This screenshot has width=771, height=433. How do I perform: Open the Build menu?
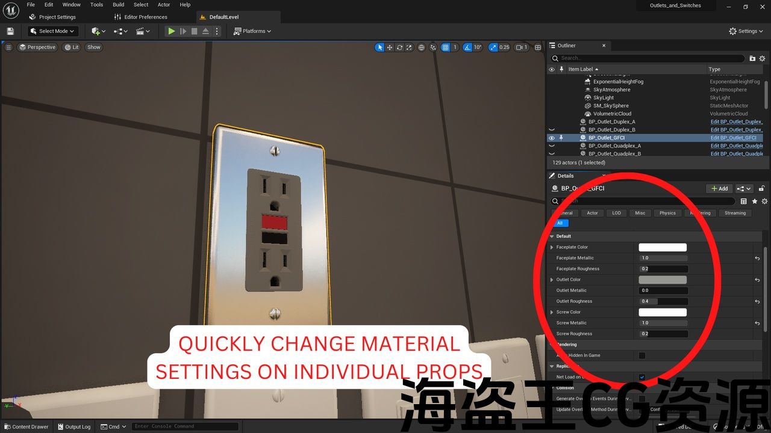(119, 5)
